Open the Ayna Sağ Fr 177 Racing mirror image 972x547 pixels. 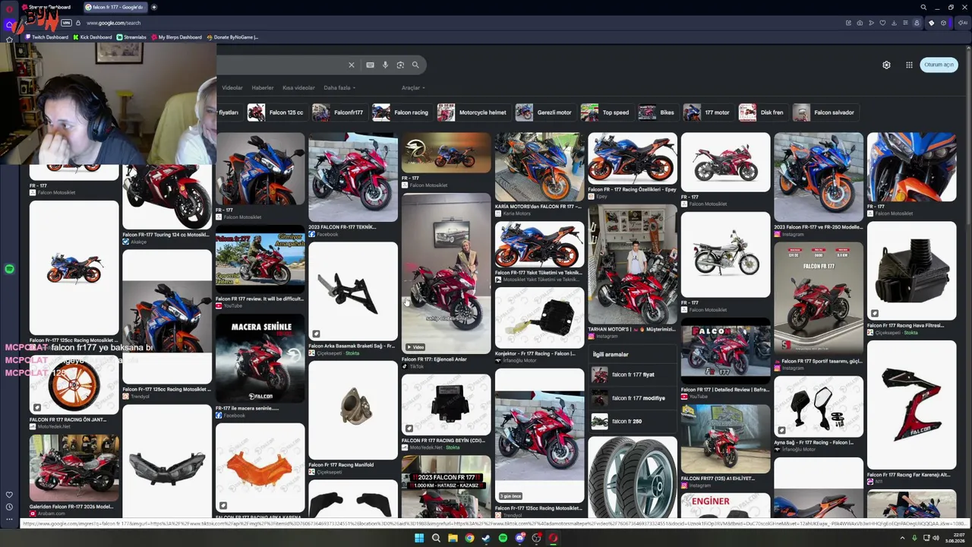click(x=819, y=406)
